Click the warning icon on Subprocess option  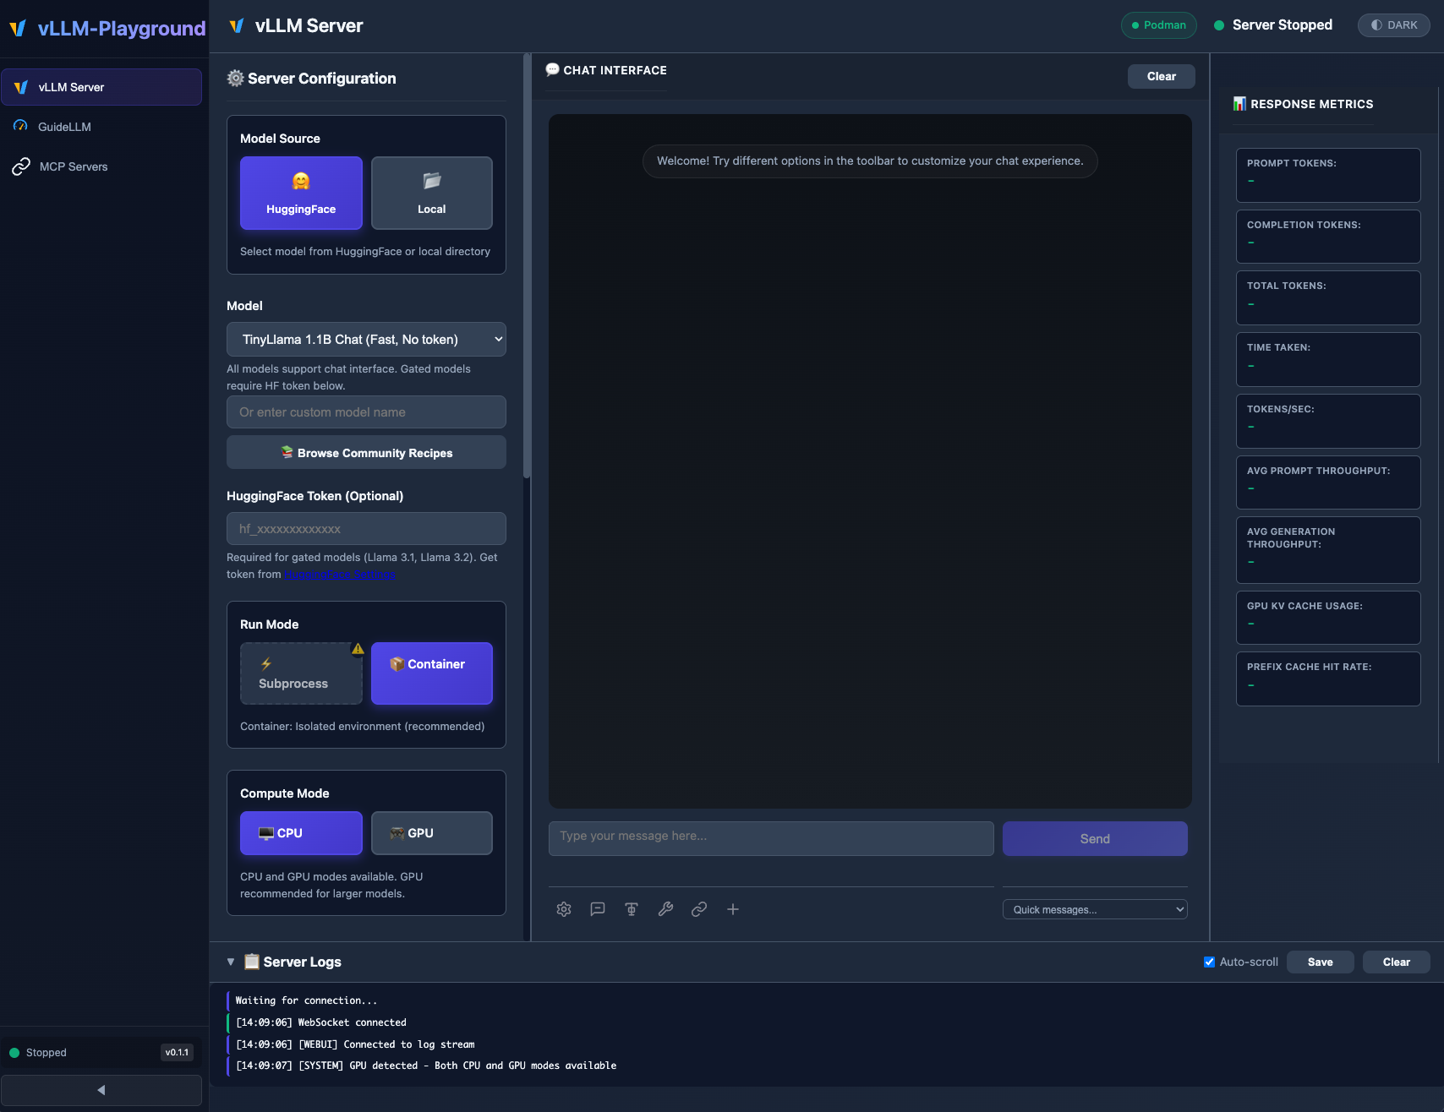(358, 649)
